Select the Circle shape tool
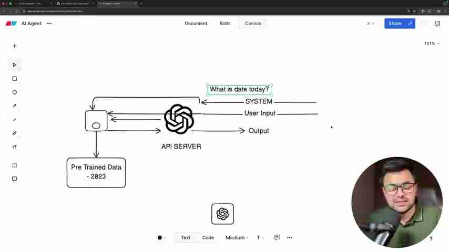The image size is (449, 252). click(15, 92)
